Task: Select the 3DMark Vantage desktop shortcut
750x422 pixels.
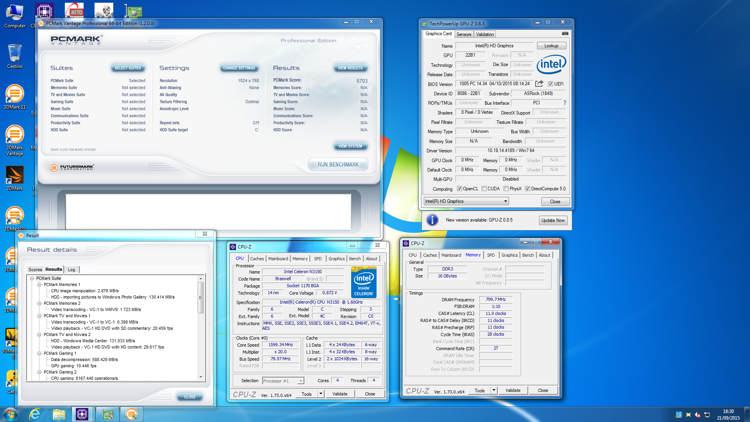Action: click(15, 140)
